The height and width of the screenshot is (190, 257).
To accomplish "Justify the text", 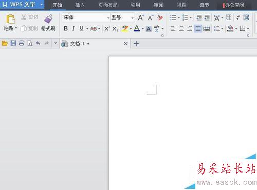I will point(198,28).
